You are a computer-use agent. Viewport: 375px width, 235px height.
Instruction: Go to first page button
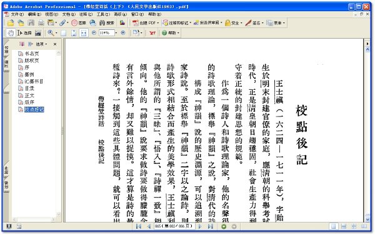coord(139,226)
